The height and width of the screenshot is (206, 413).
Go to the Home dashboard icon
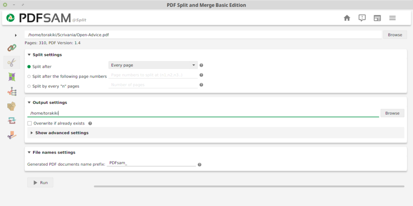[347, 18]
